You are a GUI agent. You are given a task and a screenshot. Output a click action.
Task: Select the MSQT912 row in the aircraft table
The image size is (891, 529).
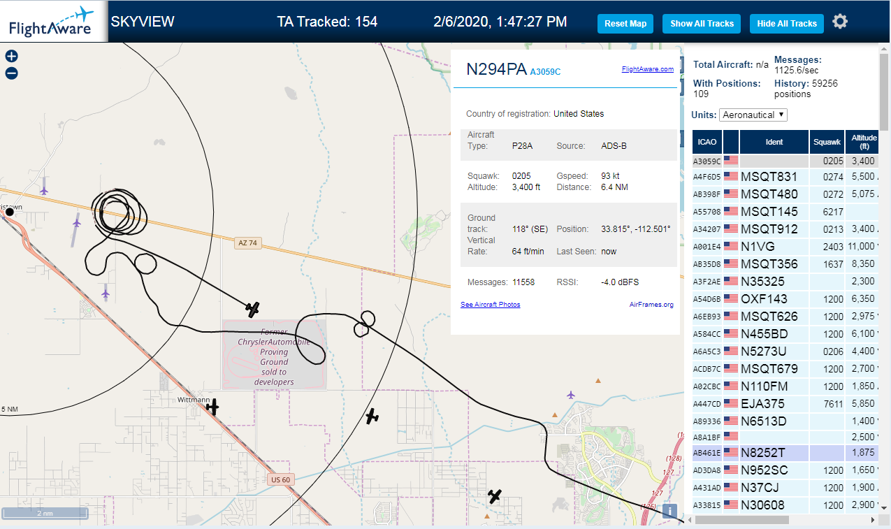click(x=785, y=229)
